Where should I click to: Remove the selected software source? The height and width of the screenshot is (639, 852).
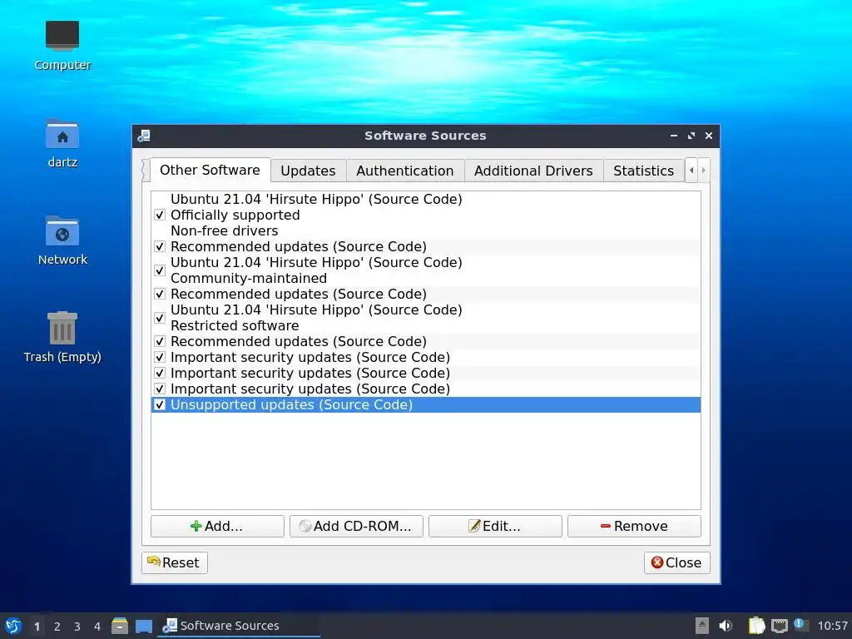point(634,526)
